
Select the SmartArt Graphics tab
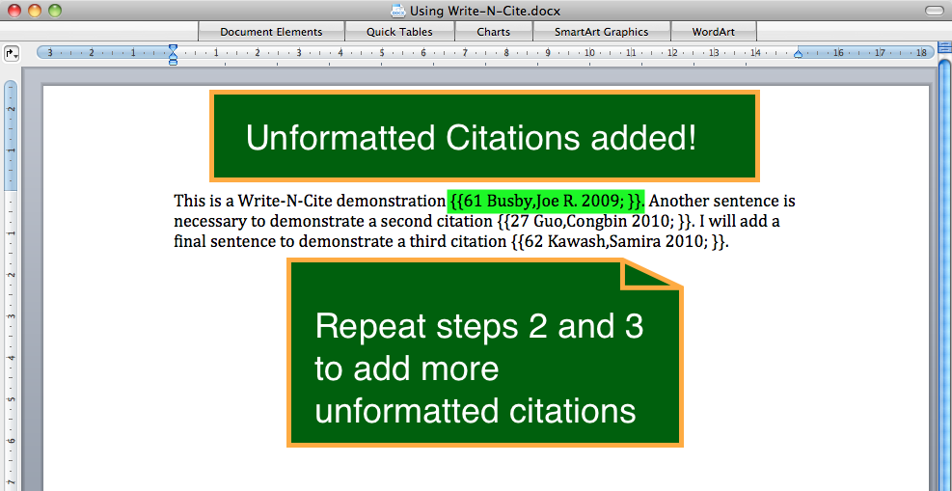coord(601,32)
